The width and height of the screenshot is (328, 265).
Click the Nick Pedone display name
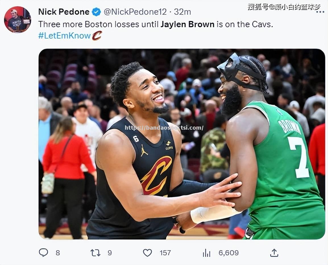pyautogui.click(x=64, y=12)
